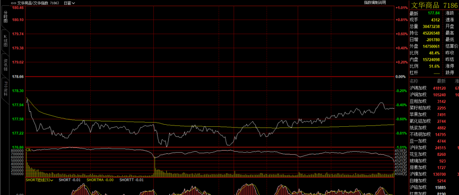Select the 玻璃加权 row
459x195 pixels.
(434, 161)
